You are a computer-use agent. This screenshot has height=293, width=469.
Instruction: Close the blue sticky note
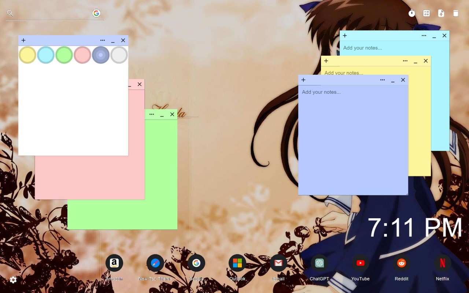(x=403, y=80)
